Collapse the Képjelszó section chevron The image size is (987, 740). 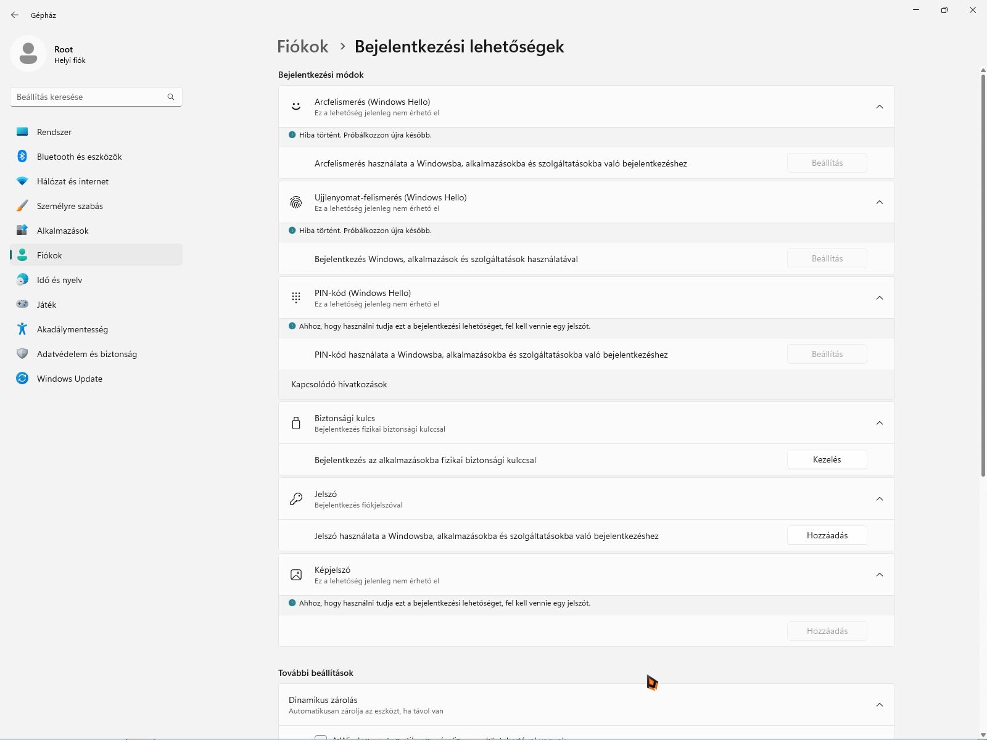click(880, 575)
